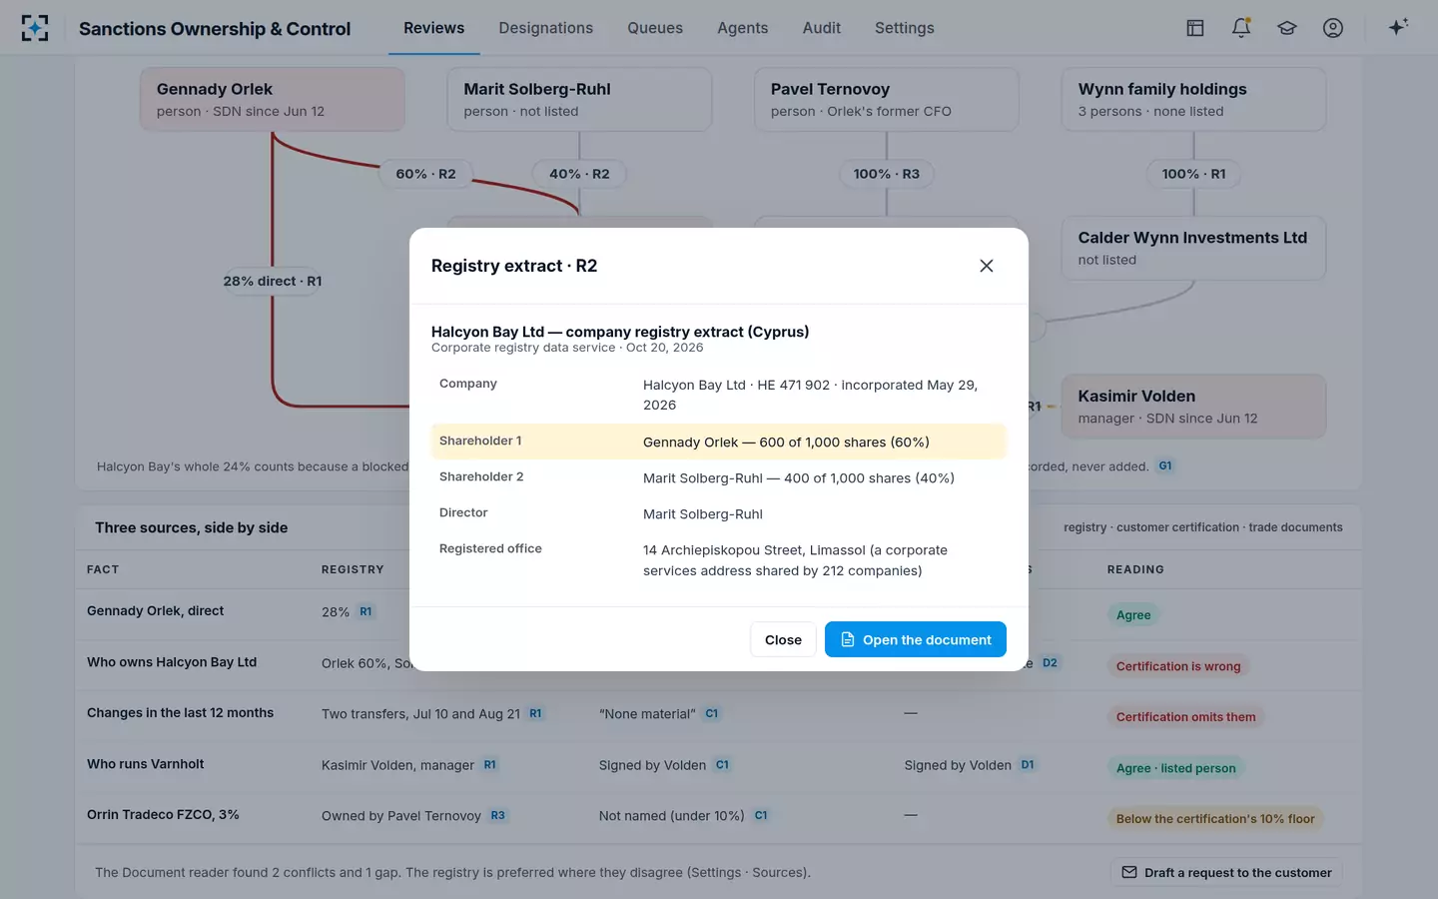The width and height of the screenshot is (1438, 899).
Task: Open the user account icon
Action: (1333, 28)
